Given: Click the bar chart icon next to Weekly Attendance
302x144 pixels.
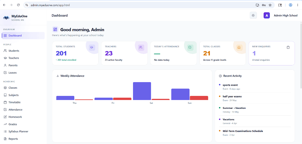Looking at the screenshot, I should pos(58,76).
